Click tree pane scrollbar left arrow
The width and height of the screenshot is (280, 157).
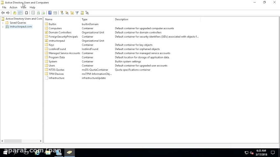click(2, 141)
